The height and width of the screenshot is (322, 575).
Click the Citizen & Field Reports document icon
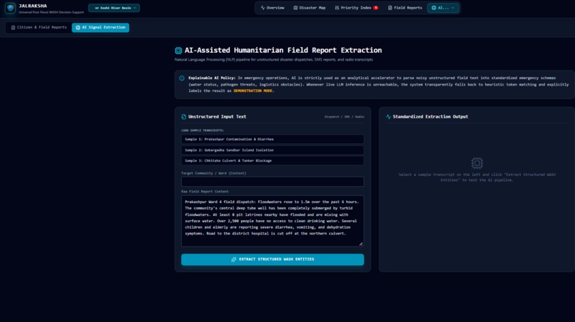click(x=14, y=28)
